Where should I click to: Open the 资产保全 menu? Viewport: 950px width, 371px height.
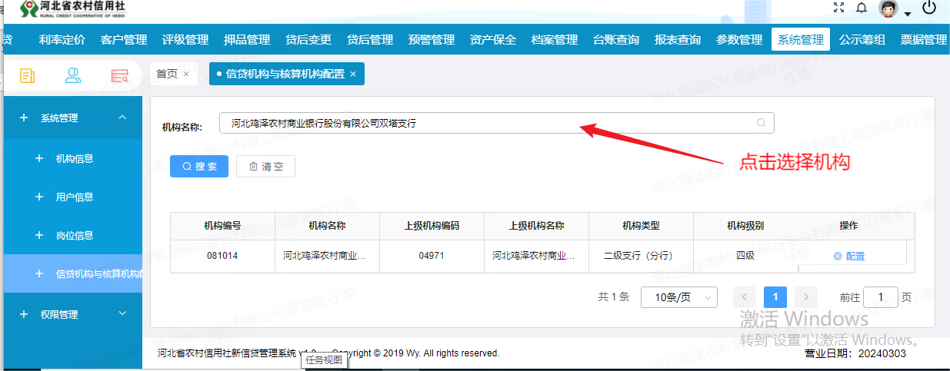click(x=493, y=40)
